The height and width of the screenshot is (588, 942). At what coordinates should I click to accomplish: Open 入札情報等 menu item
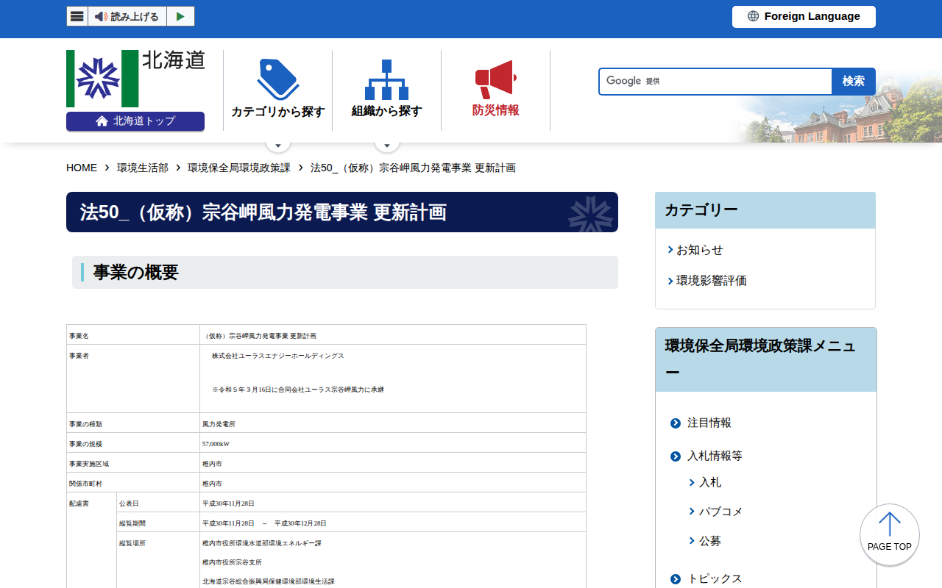click(x=715, y=456)
